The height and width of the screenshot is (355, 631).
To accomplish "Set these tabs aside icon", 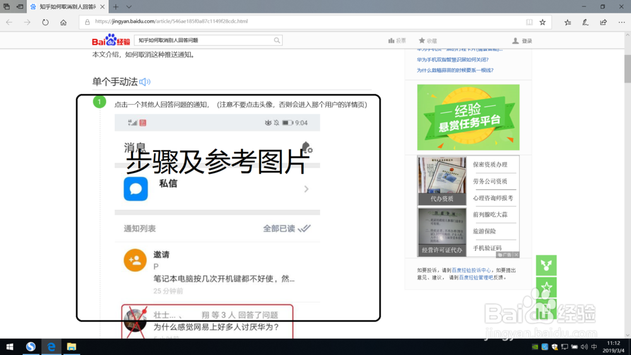I will [x=20, y=6].
